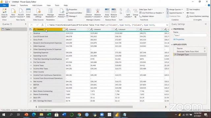The height and width of the screenshot is (118, 211).
Task: Switch to the View tab
Action: [48, 5]
